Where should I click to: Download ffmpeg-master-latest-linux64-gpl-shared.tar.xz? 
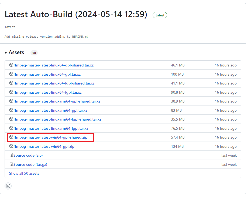coord(54,65)
